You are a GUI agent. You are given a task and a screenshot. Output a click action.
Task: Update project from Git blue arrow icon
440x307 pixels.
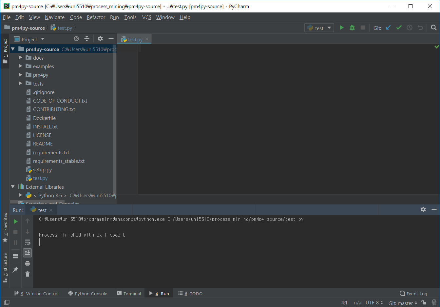(x=388, y=28)
